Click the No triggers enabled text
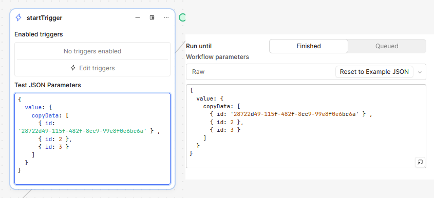This screenshot has width=434, height=198. [92, 51]
